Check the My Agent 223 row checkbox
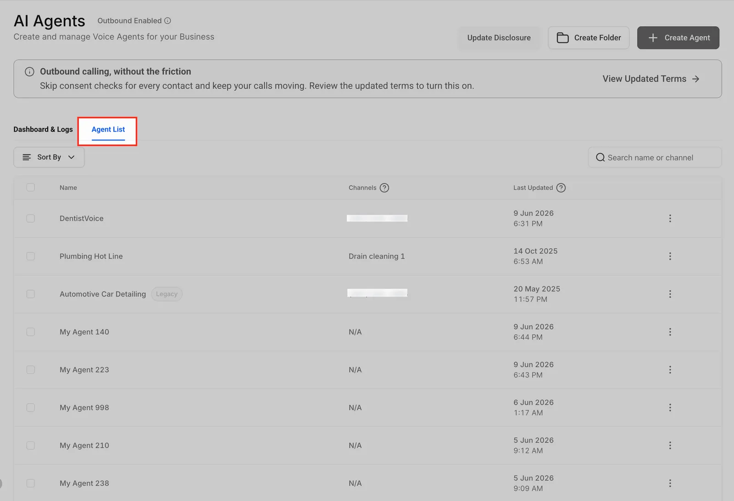 tap(31, 370)
